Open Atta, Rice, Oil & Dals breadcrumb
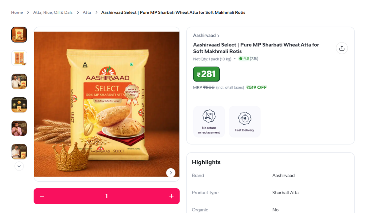This screenshot has height=213, width=365. coord(53,12)
